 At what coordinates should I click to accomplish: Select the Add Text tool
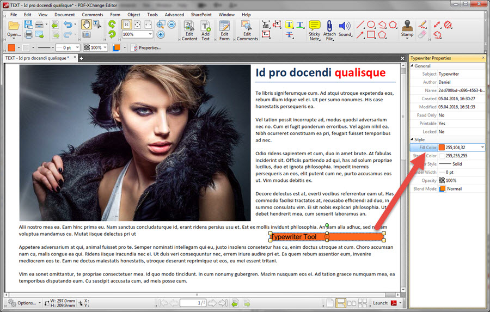(x=205, y=30)
